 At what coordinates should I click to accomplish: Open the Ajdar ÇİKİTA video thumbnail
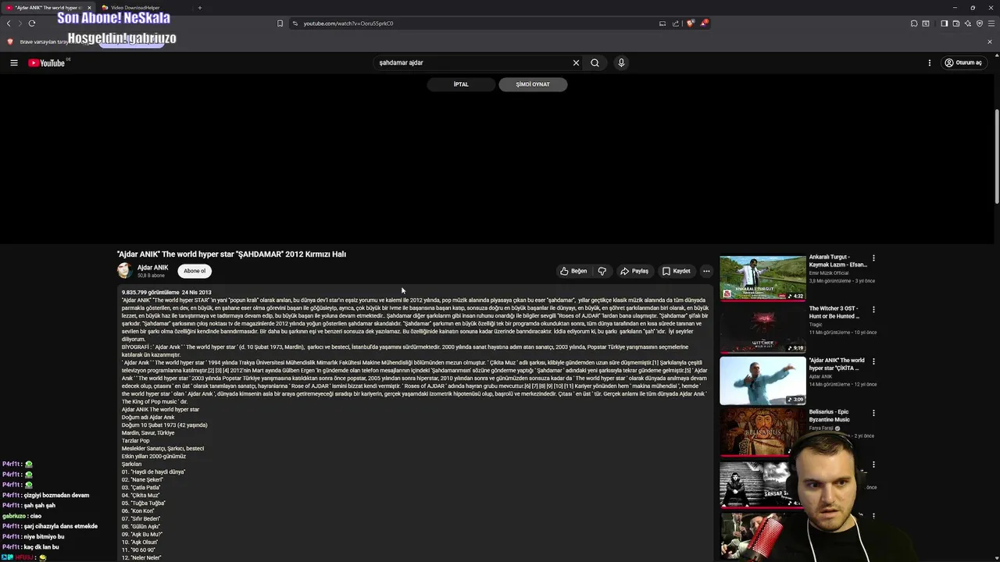tap(762, 381)
